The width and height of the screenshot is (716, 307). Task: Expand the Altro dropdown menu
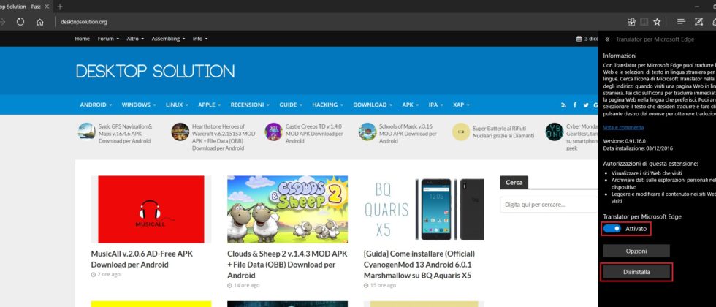(x=135, y=39)
